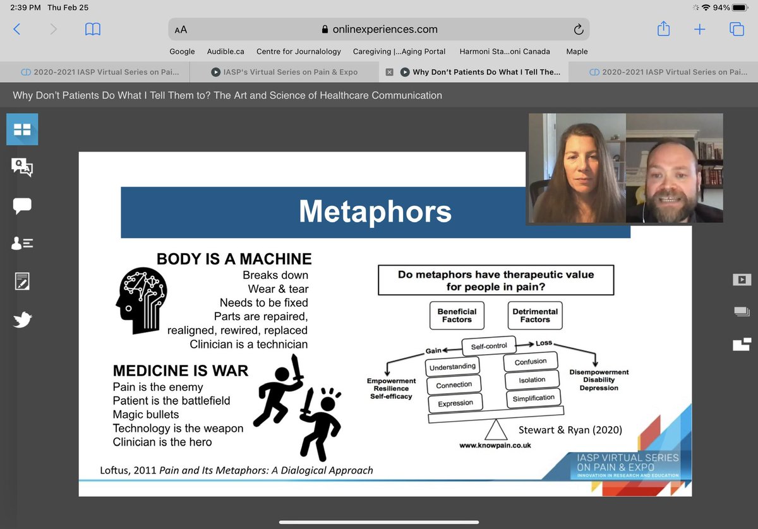This screenshot has width=758, height=529.
Task: Select the split layout view icon
Action: (742, 344)
